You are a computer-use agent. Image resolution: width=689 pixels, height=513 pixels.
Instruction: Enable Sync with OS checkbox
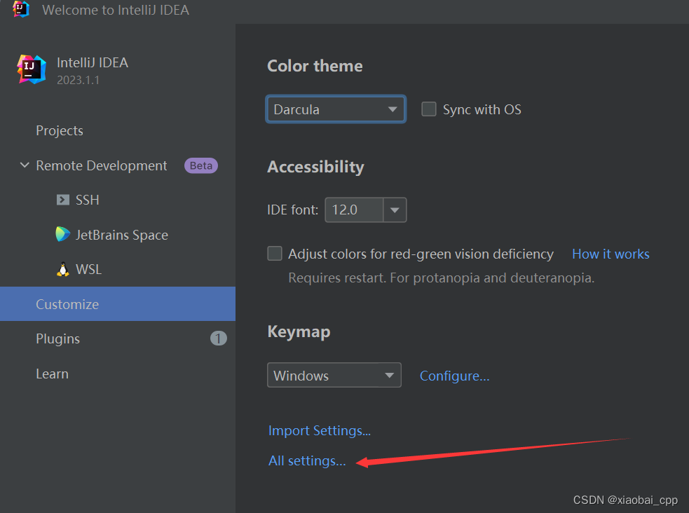[x=429, y=109]
